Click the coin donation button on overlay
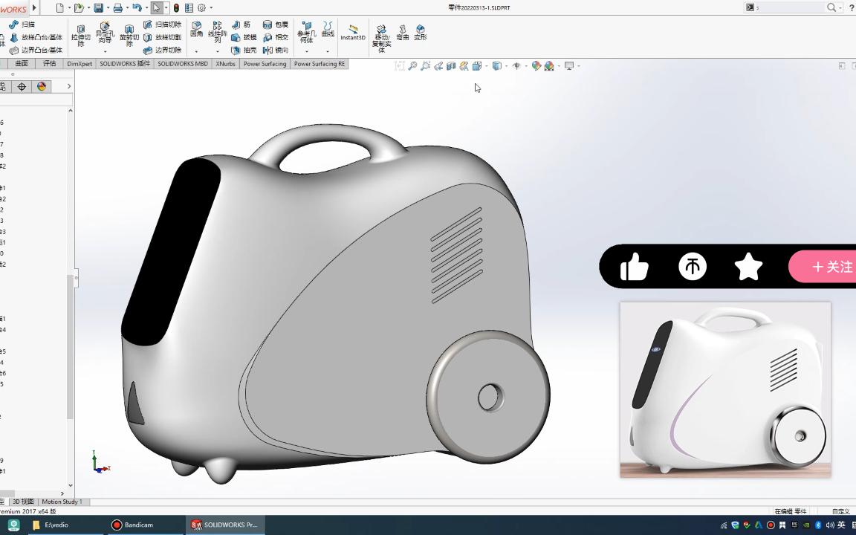This screenshot has width=856, height=535. point(693,266)
